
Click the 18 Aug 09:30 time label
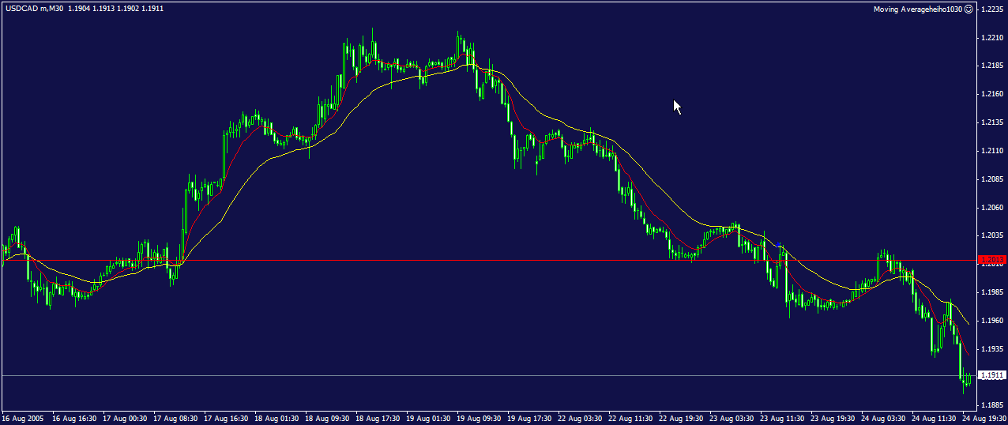pos(327,417)
